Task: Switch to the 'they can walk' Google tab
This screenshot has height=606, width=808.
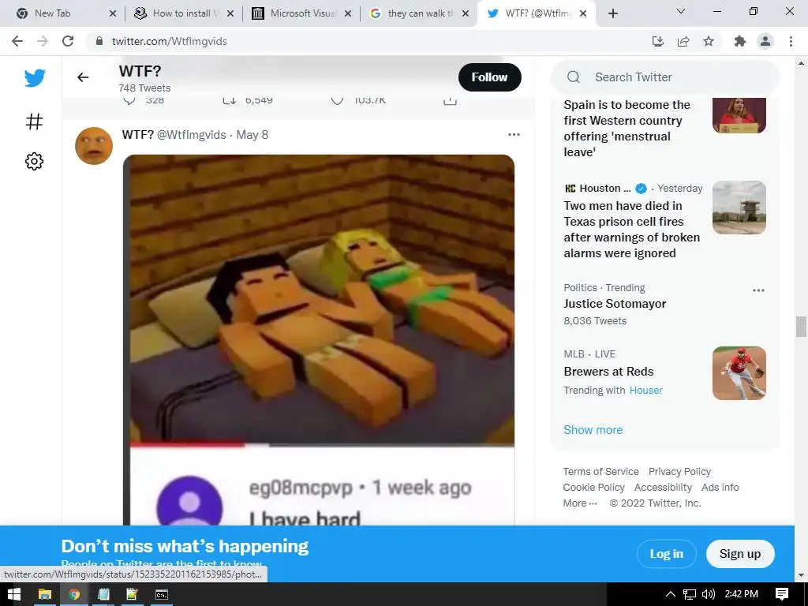Action: (x=421, y=13)
